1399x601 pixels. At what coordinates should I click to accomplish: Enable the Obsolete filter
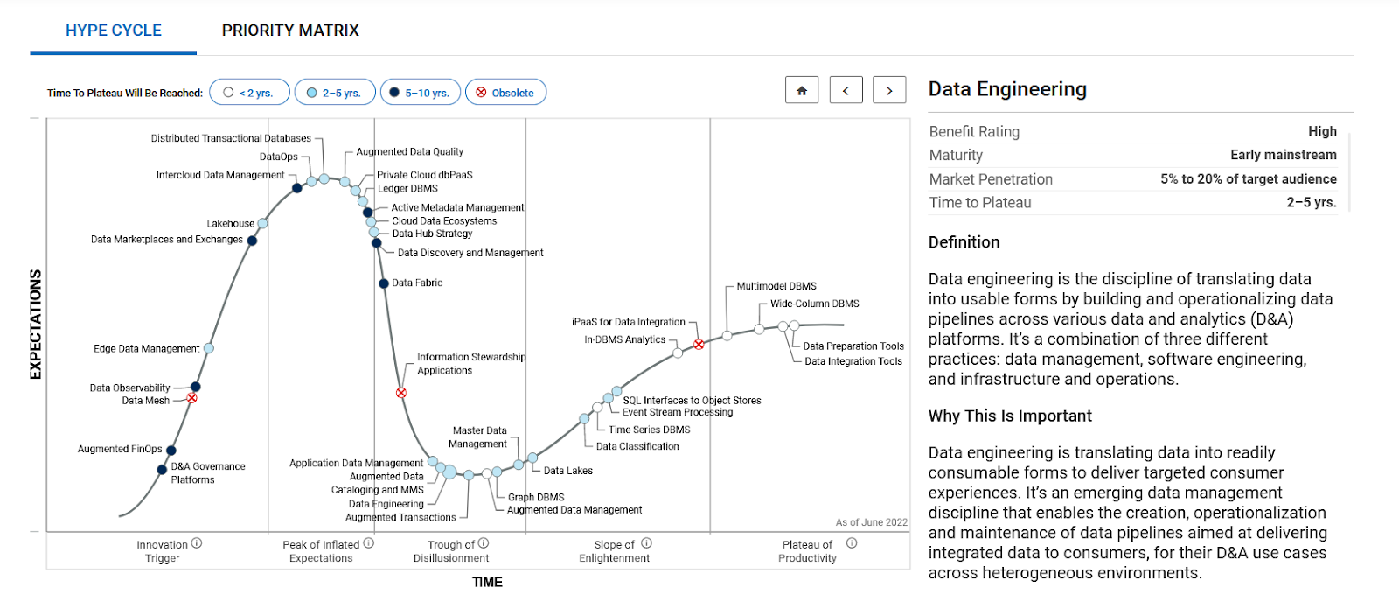pos(505,92)
